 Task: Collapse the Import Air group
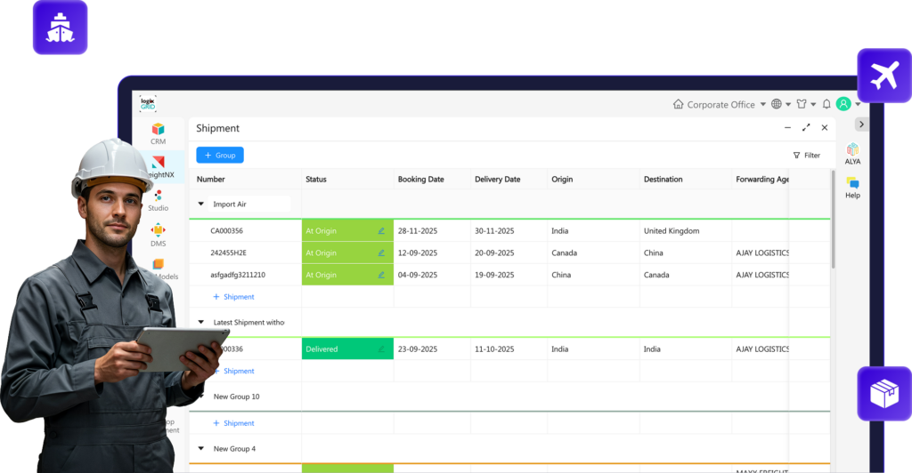201,204
